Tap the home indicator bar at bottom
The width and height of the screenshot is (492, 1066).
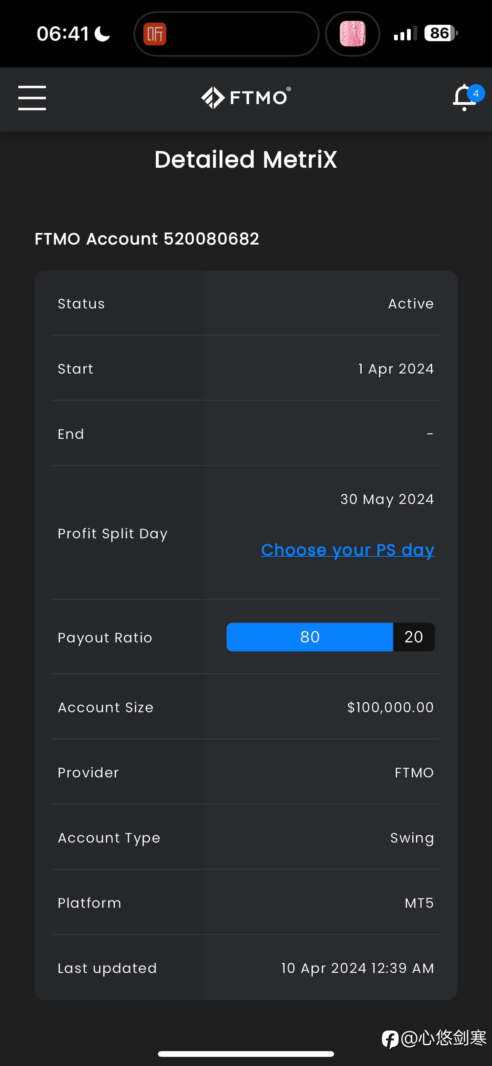(x=246, y=1053)
